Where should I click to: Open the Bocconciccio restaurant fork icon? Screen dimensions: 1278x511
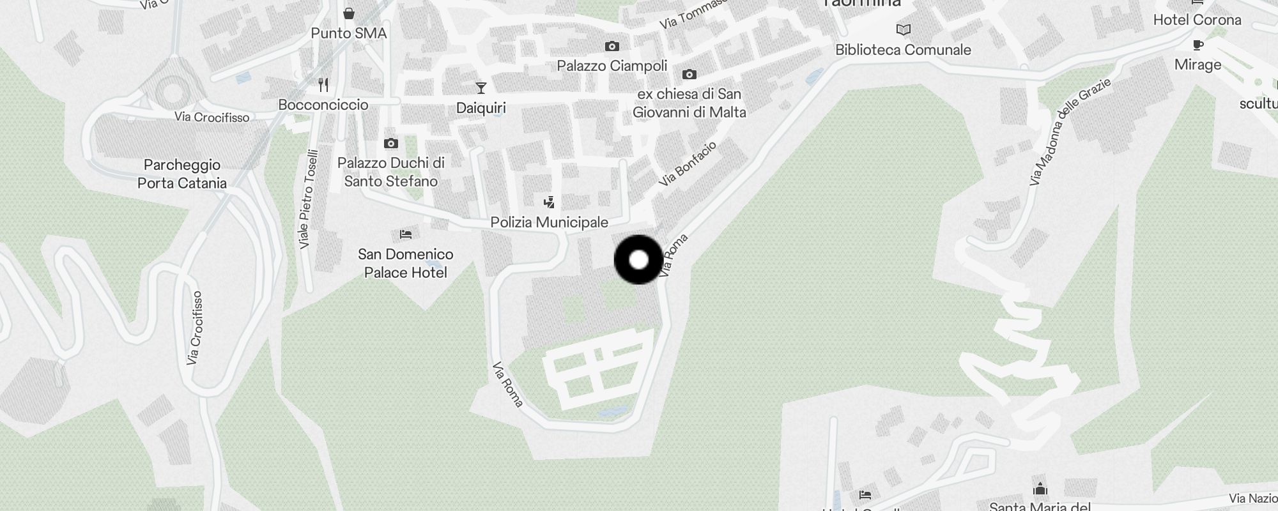pyautogui.click(x=323, y=84)
